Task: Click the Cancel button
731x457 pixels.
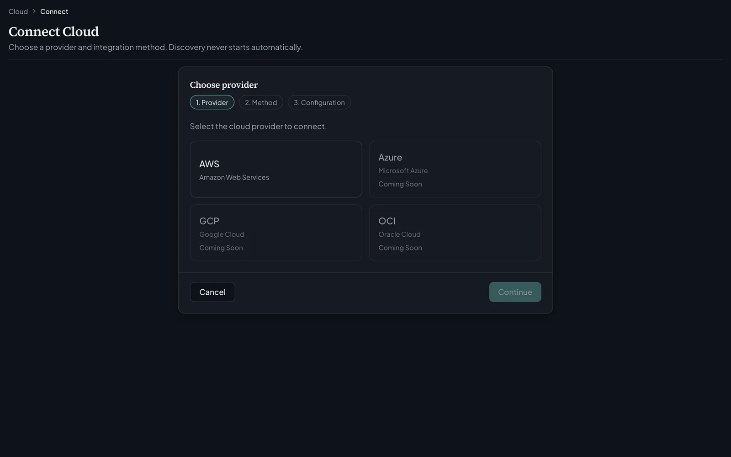Action: (212, 292)
